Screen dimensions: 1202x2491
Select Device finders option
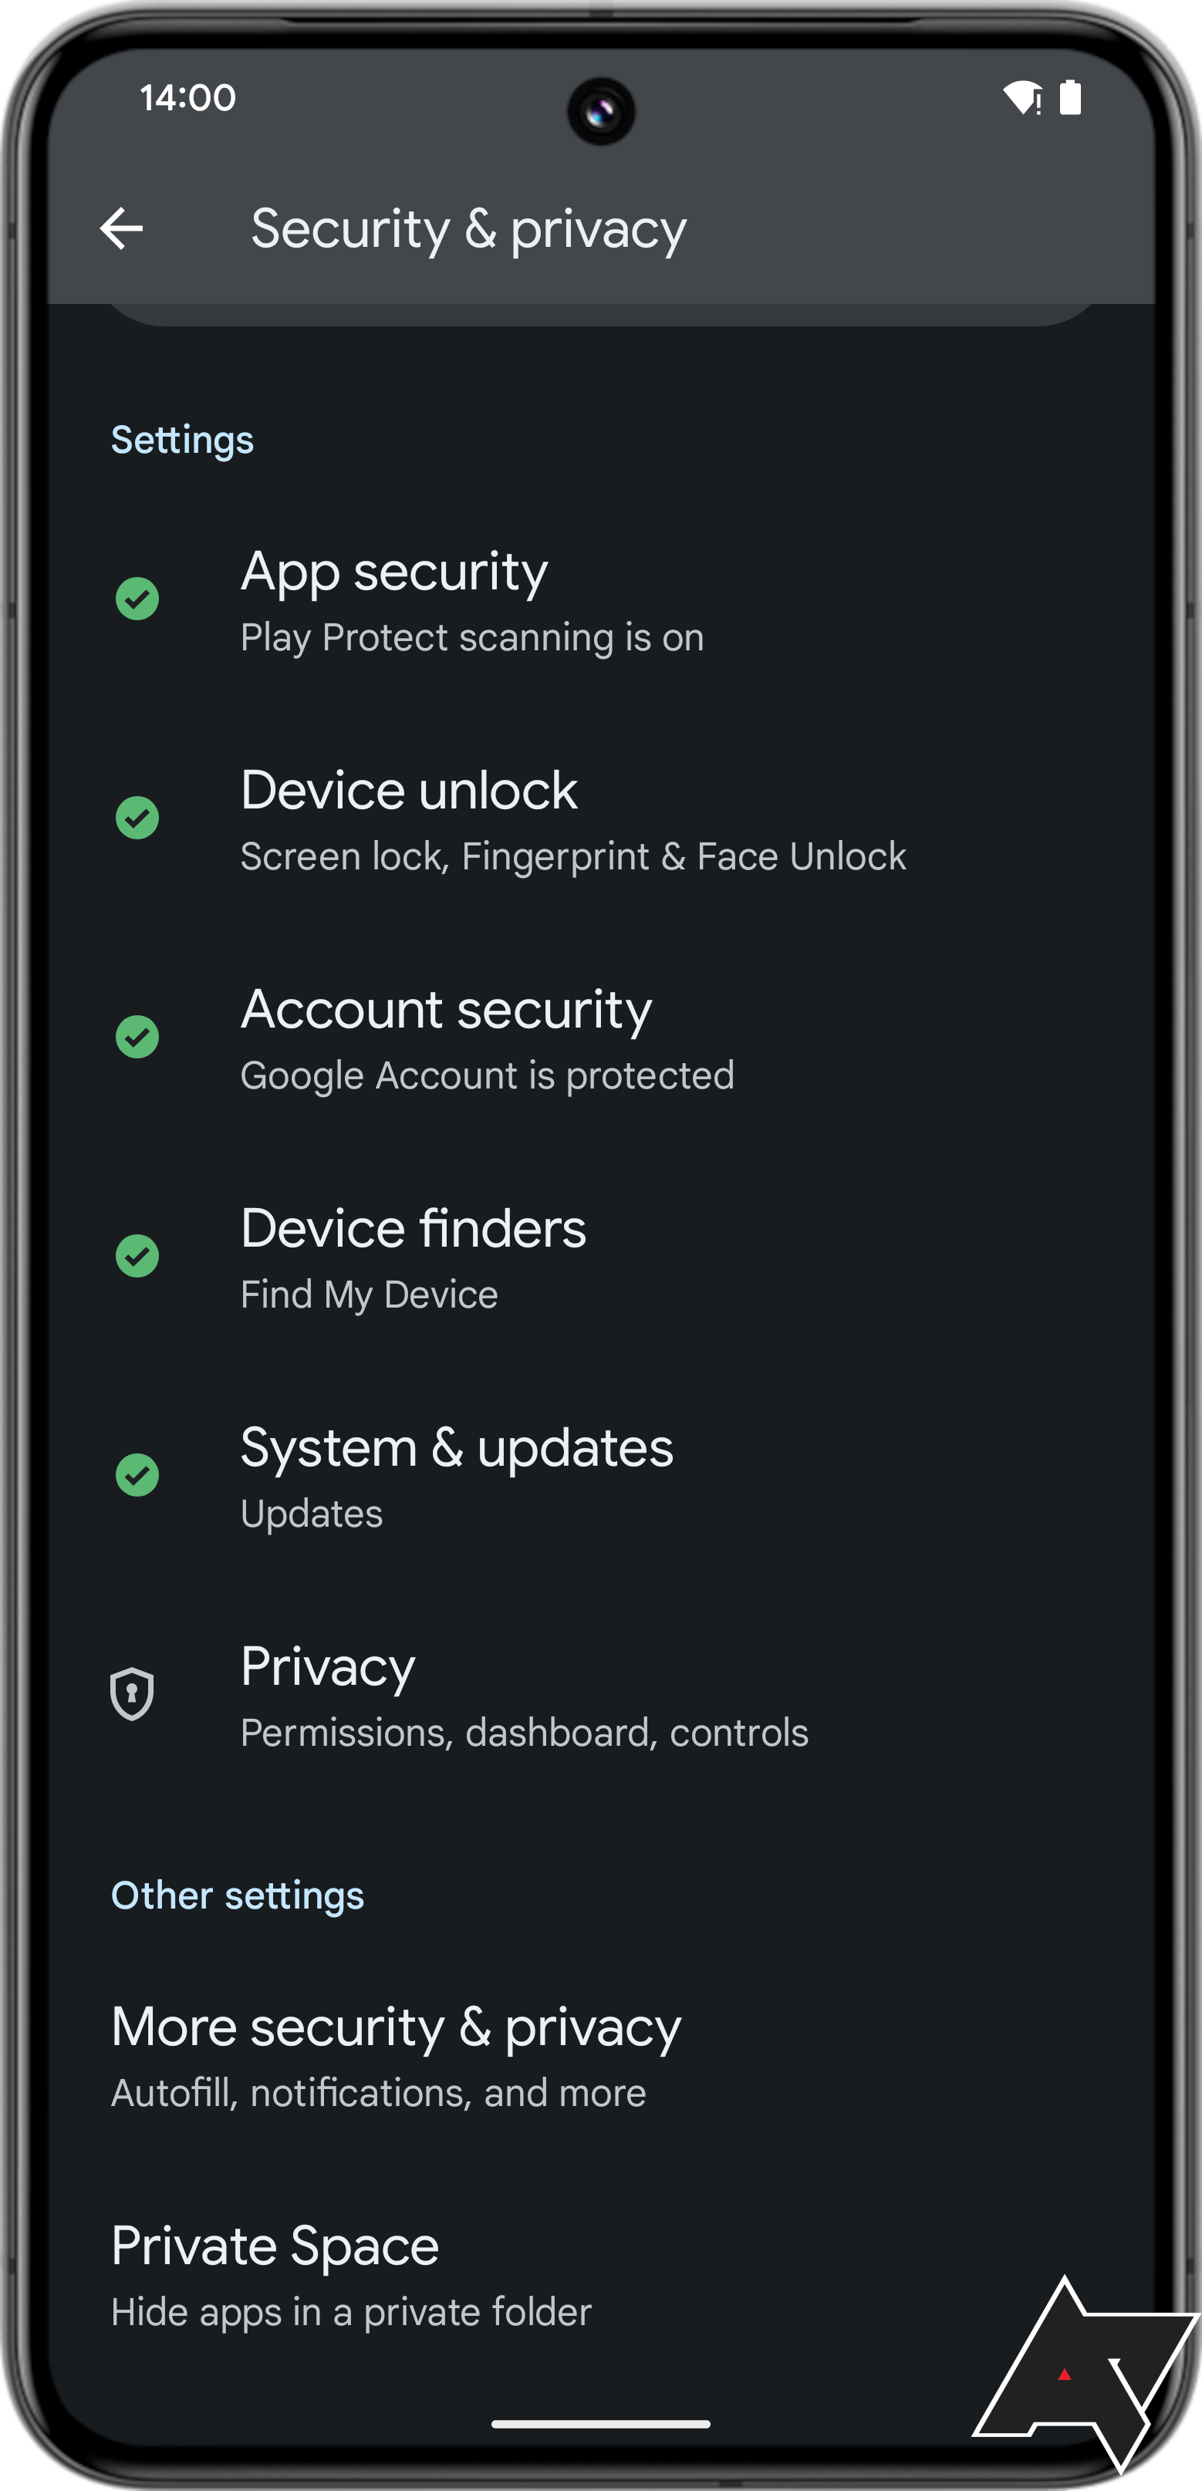click(x=413, y=1257)
